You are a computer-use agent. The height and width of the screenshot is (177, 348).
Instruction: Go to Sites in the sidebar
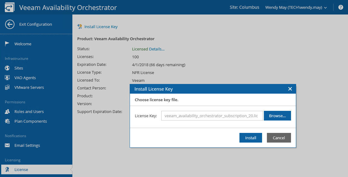coord(19,68)
